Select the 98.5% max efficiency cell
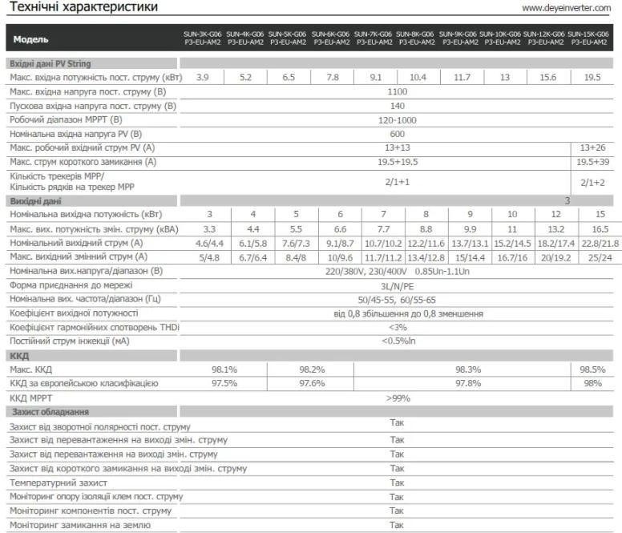 tap(592, 369)
